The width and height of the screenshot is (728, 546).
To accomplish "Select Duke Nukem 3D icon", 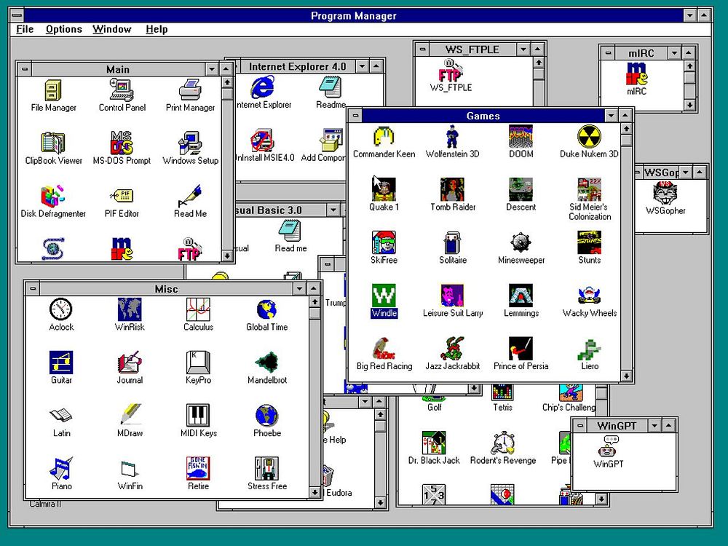I will coord(589,137).
